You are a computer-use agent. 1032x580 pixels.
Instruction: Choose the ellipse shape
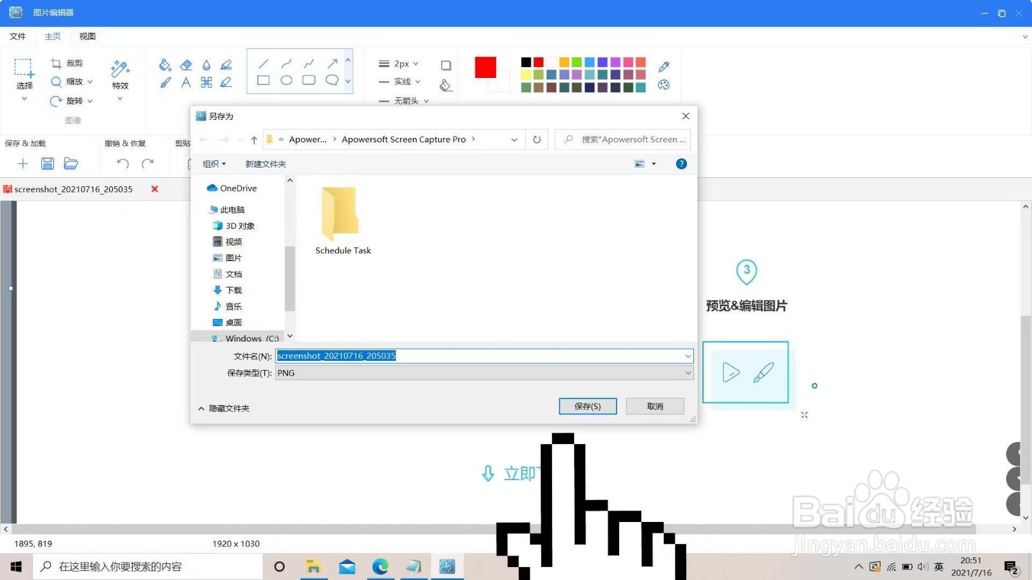(x=286, y=81)
